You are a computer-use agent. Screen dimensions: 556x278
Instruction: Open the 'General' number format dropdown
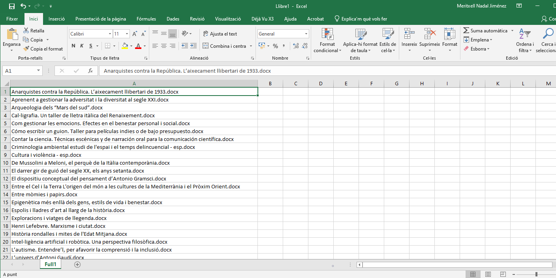[x=306, y=34]
